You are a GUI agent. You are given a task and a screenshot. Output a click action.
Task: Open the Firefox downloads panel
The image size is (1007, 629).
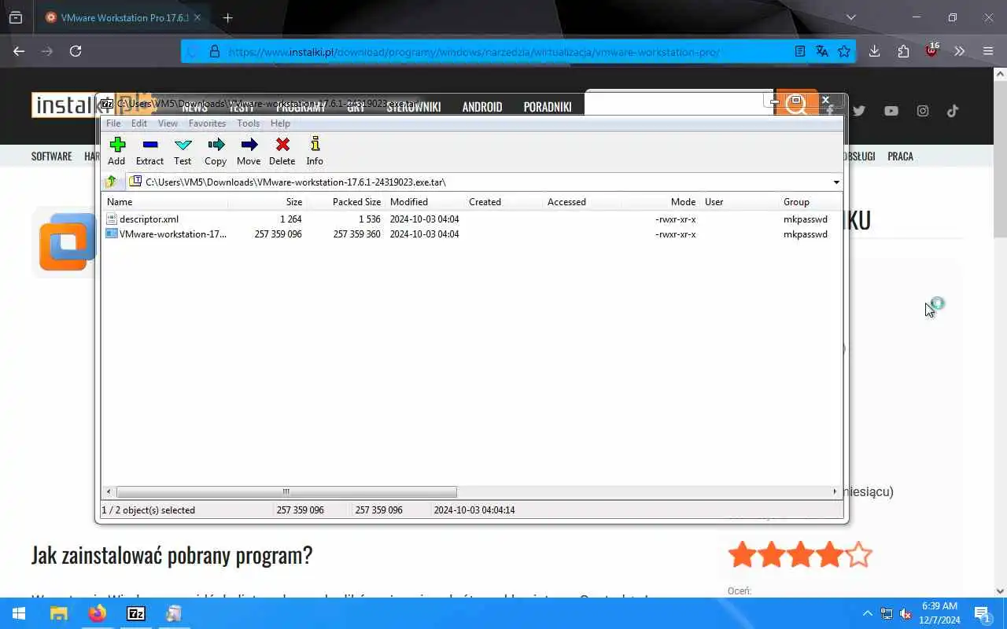[x=874, y=51]
